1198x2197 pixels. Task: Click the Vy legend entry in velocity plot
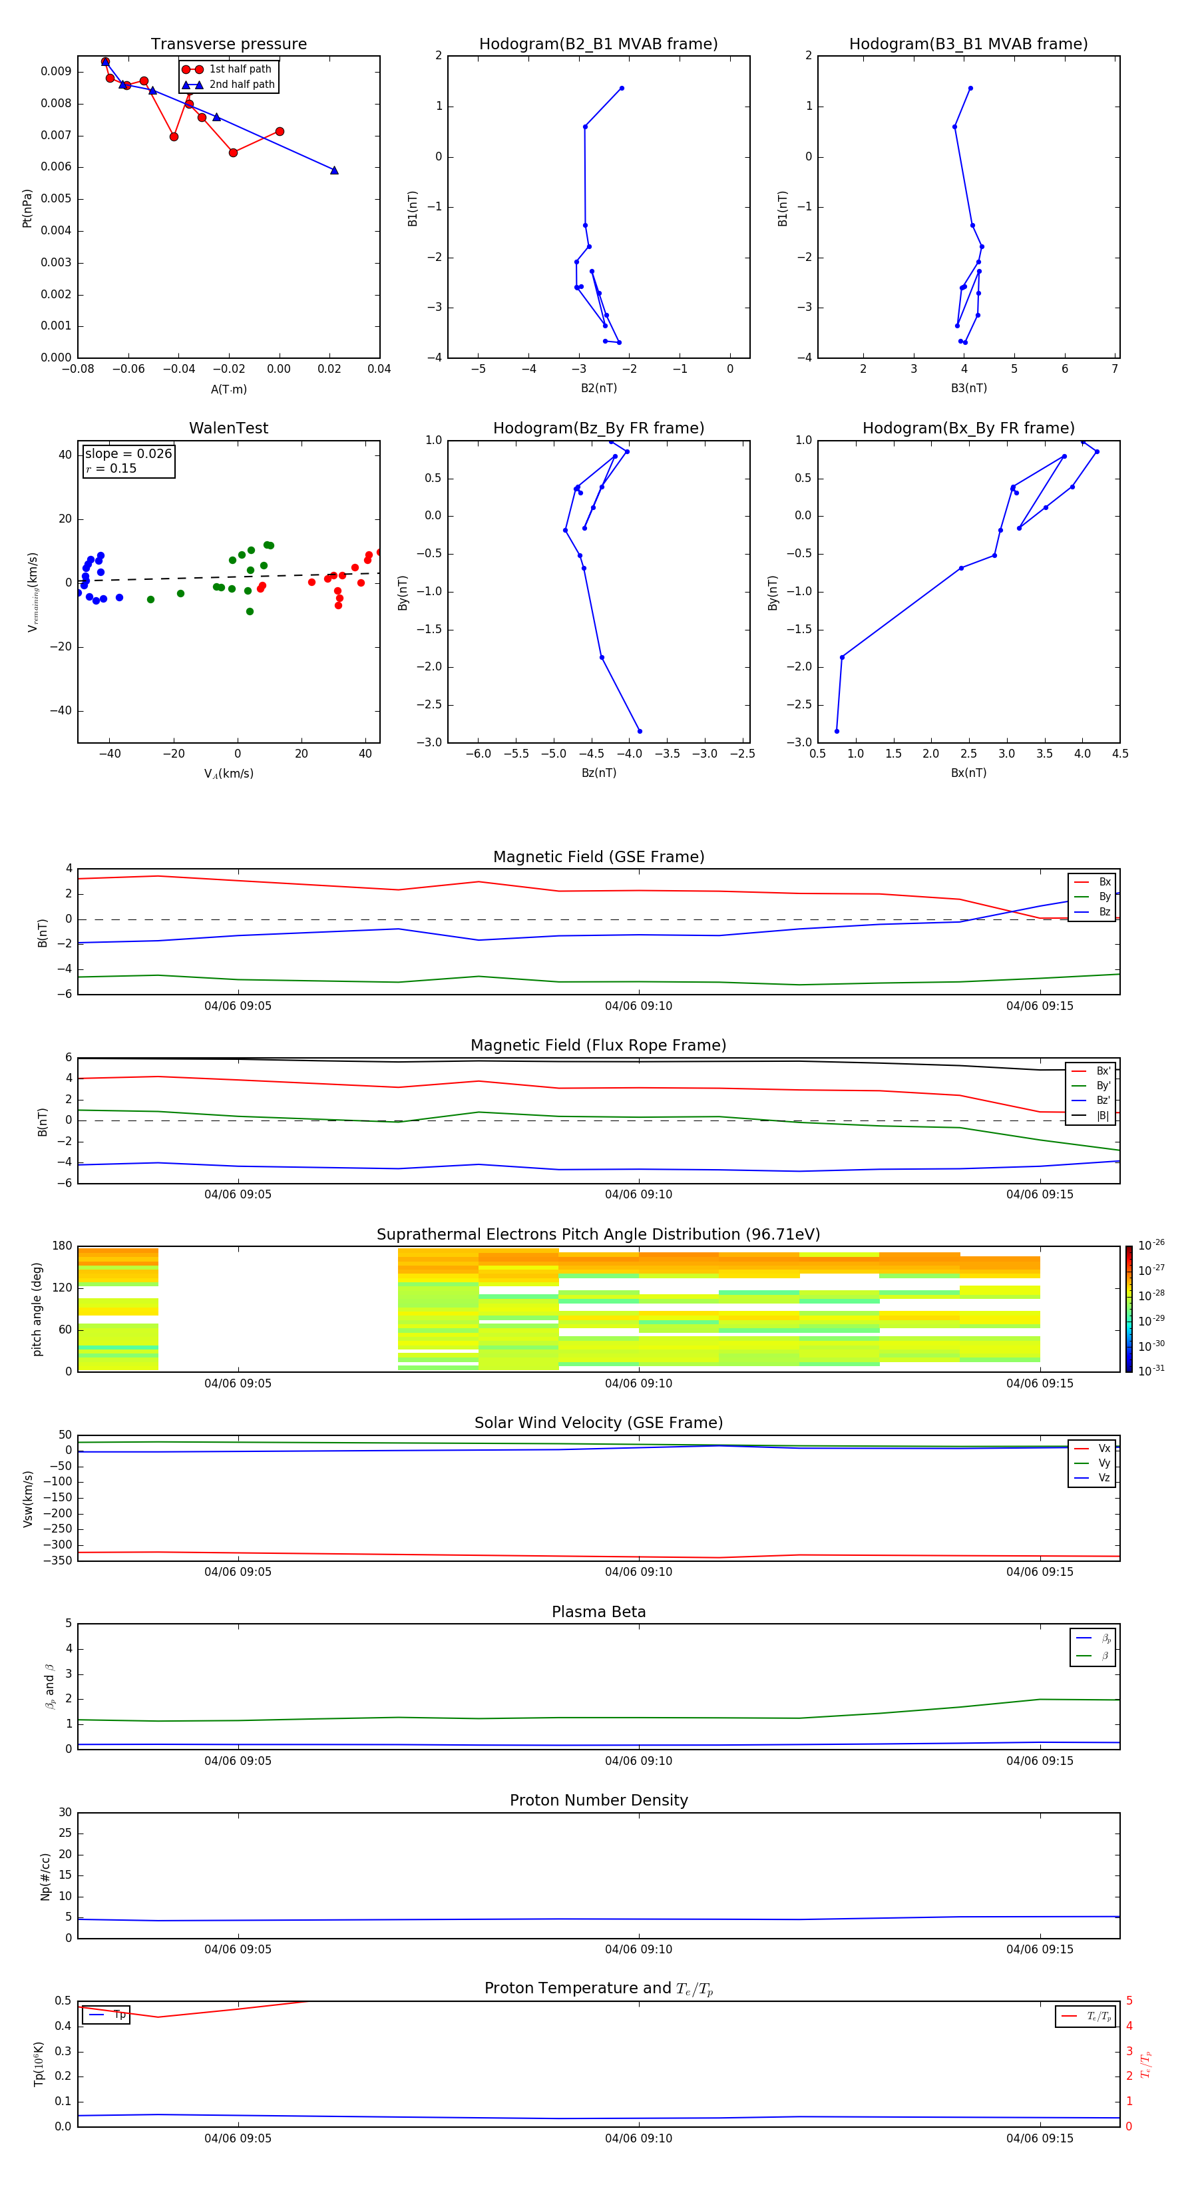tap(1092, 1463)
